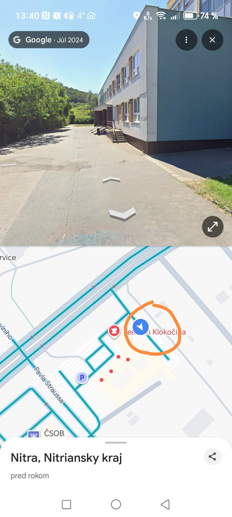
Task: Open Android recent apps button
Action: [66, 504]
